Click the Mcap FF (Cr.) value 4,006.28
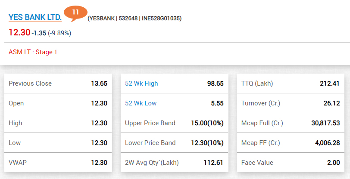 [x=327, y=143]
